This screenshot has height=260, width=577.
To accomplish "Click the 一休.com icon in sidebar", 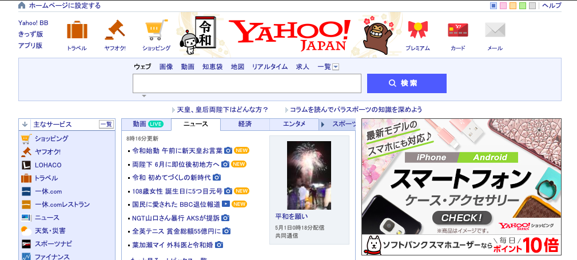I will 26,191.
